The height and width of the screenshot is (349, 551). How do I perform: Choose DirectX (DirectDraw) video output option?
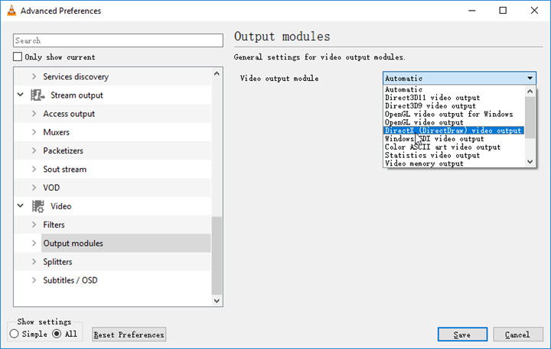pos(453,131)
